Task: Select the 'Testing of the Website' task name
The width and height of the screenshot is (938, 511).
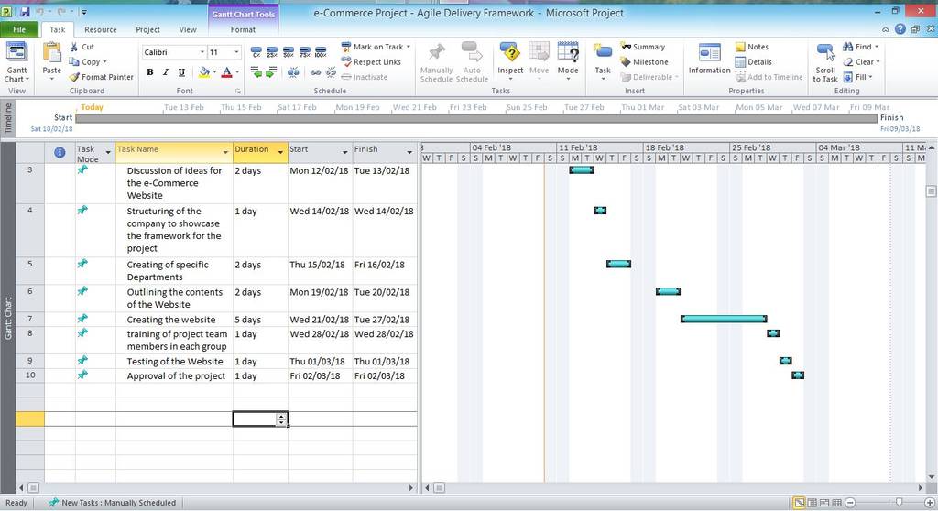Action: [175, 362]
